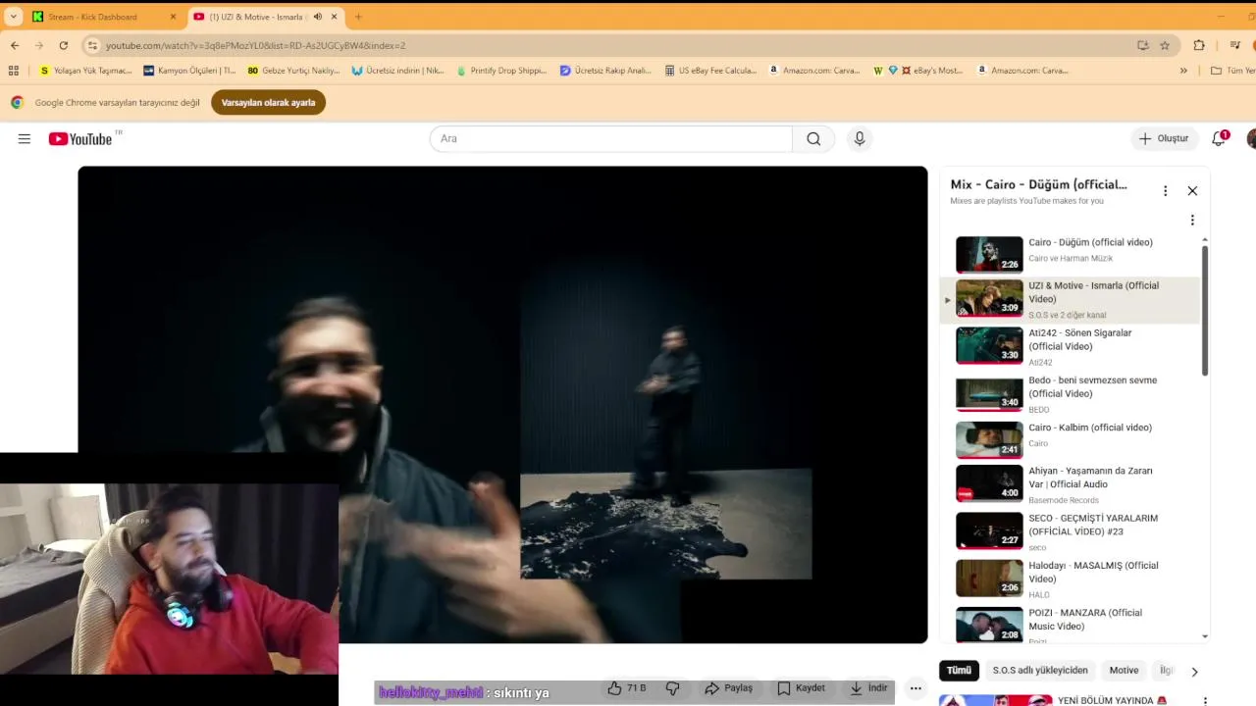This screenshot has height=706, width=1256.
Task: Click the playlist scroll-down arrow
Action: [x=1205, y=636]
